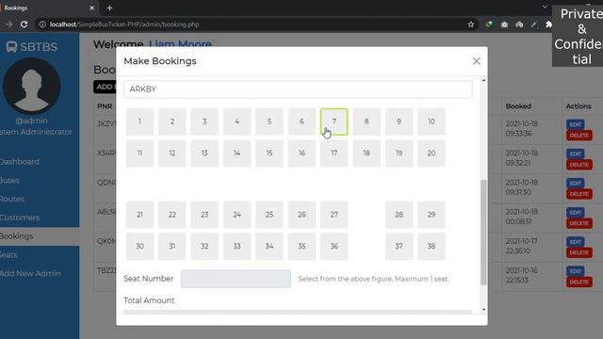The image size is (603, 339).
Task: Close the Make Bookings dialog
Action: [x=476, y=61]
